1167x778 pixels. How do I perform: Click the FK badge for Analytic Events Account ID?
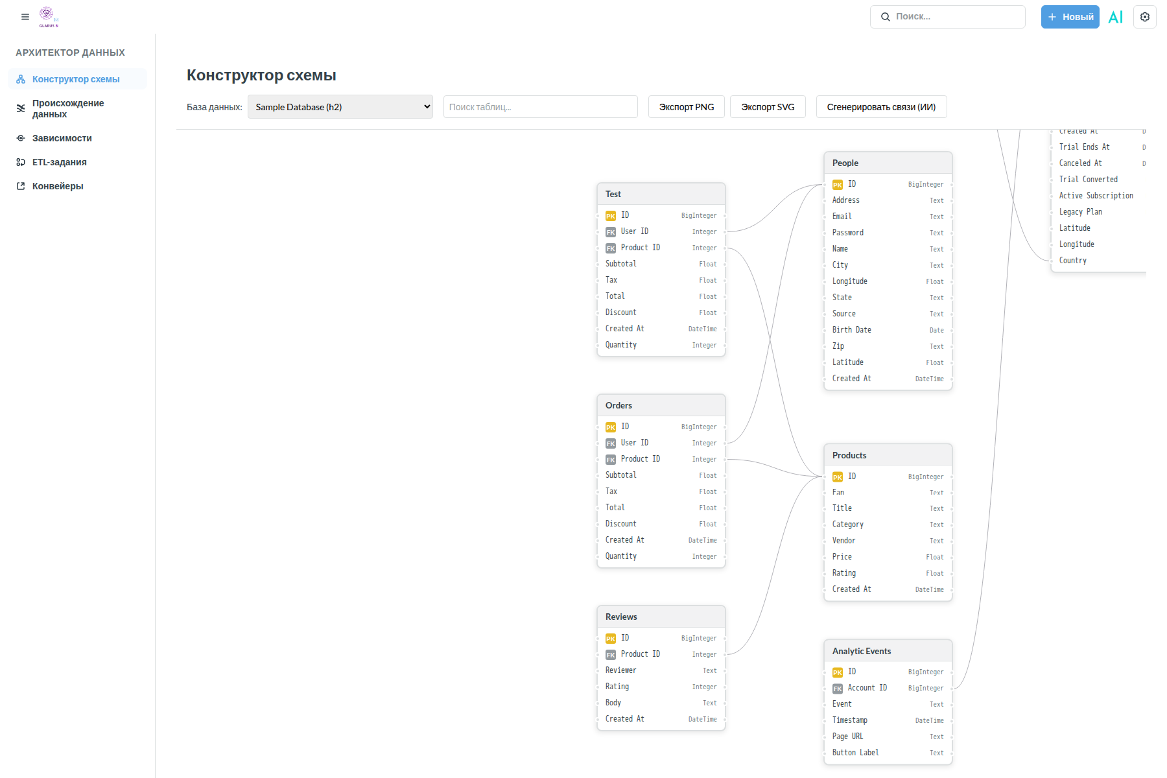(x=838, y=689)
